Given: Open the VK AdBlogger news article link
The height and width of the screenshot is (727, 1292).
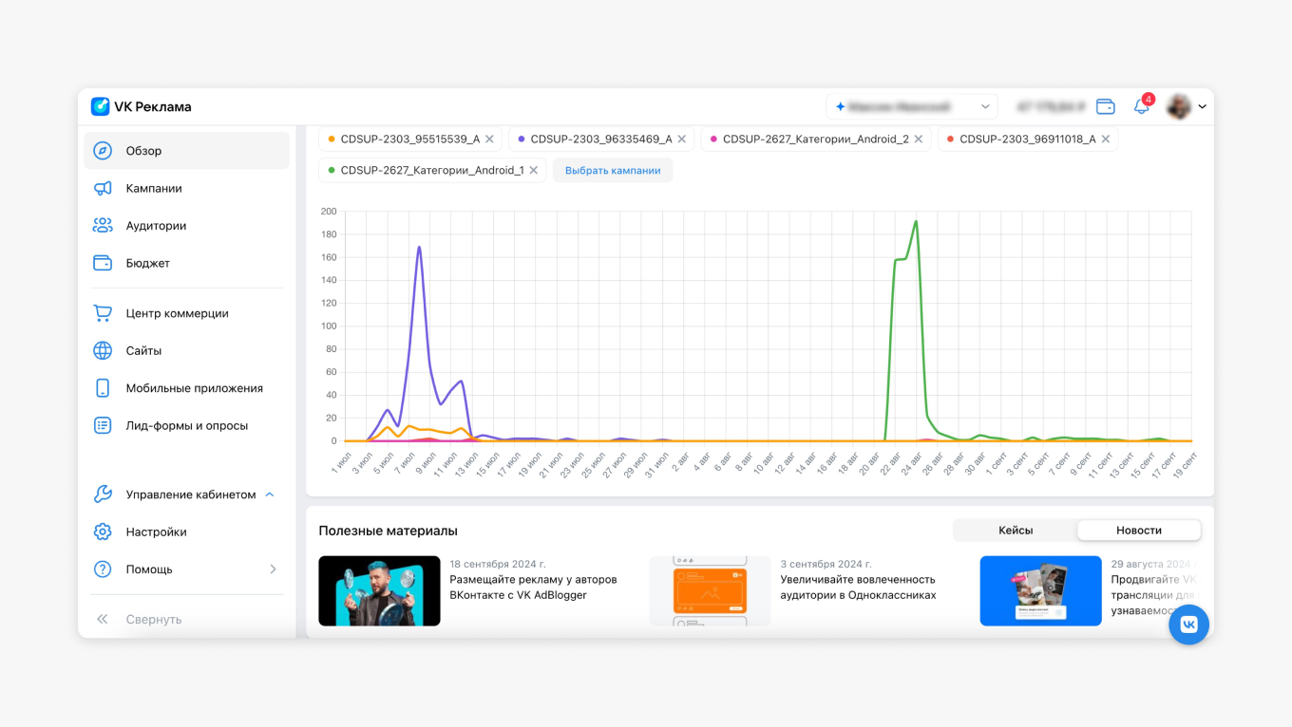Looking at the screenshot, I should coord(533,587).
